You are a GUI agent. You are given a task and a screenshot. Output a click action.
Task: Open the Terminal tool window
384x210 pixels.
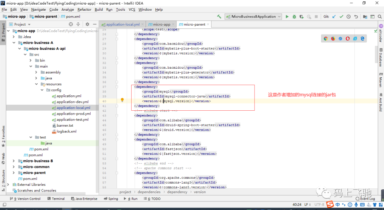click(56, 199)
